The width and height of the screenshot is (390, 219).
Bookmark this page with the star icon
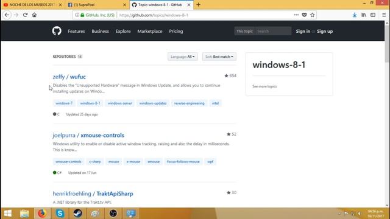313,15
